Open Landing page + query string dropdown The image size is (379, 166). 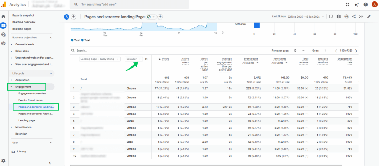(x=100, y=59)
